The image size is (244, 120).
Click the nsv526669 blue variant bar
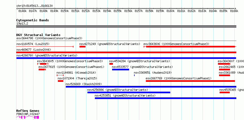click(x=151, y=87)
